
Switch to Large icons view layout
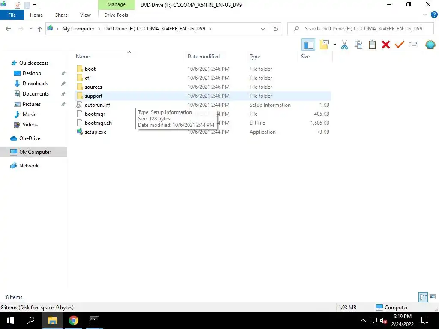coord(433,297)
